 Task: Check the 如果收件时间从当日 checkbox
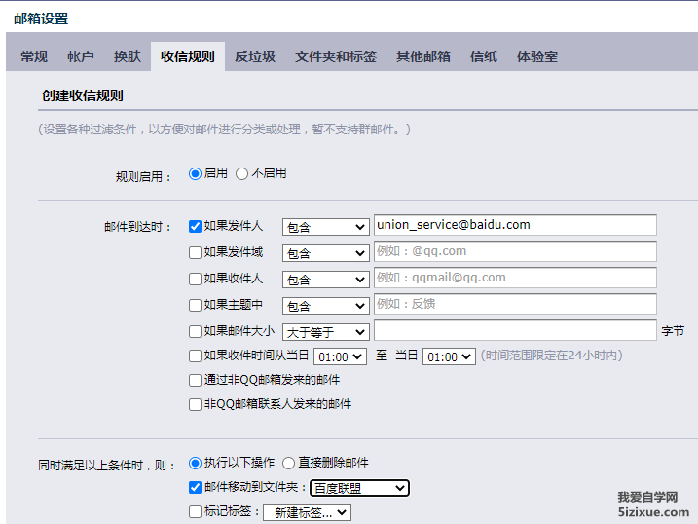point(195,356)
